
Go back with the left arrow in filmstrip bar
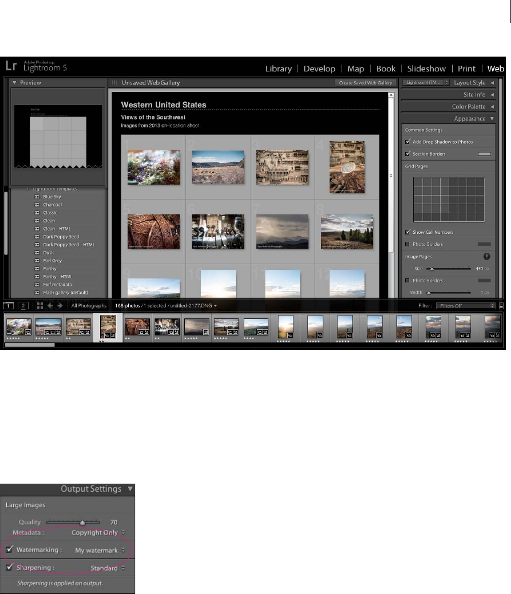click(50, 306)
